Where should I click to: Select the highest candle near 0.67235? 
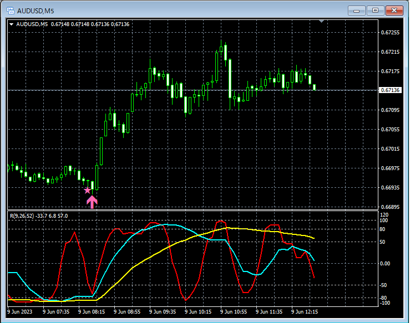(x=221, y=49)
